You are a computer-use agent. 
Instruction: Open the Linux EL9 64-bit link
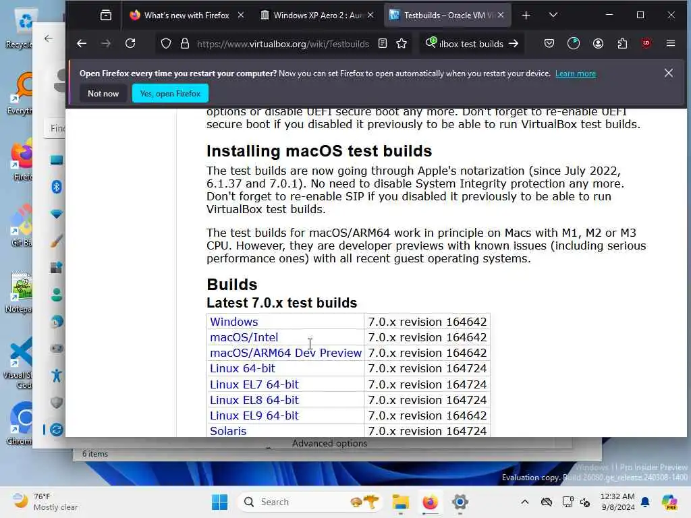coord(254,415)
